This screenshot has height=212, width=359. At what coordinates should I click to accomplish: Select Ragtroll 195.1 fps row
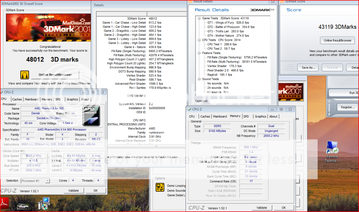click(219, 75)
